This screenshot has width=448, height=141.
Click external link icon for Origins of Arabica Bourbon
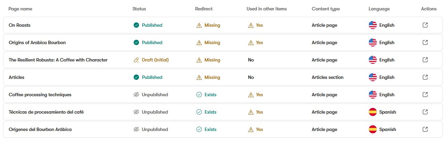pos(425,42)
